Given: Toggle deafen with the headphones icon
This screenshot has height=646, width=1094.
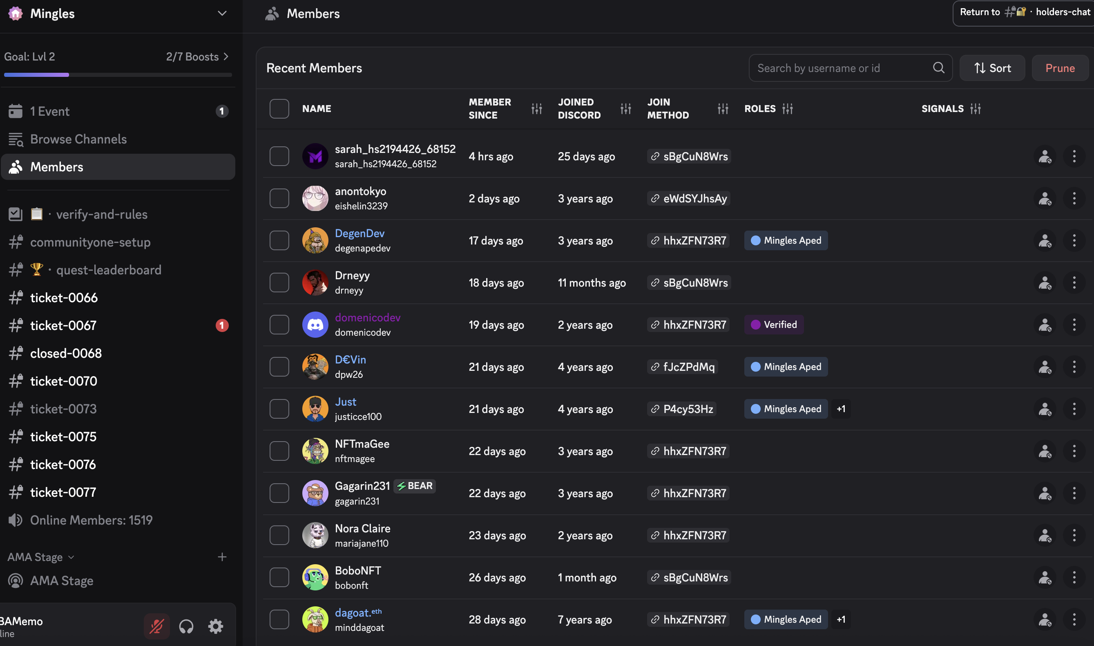Looking at the screenshot, I should pos(186,626).
